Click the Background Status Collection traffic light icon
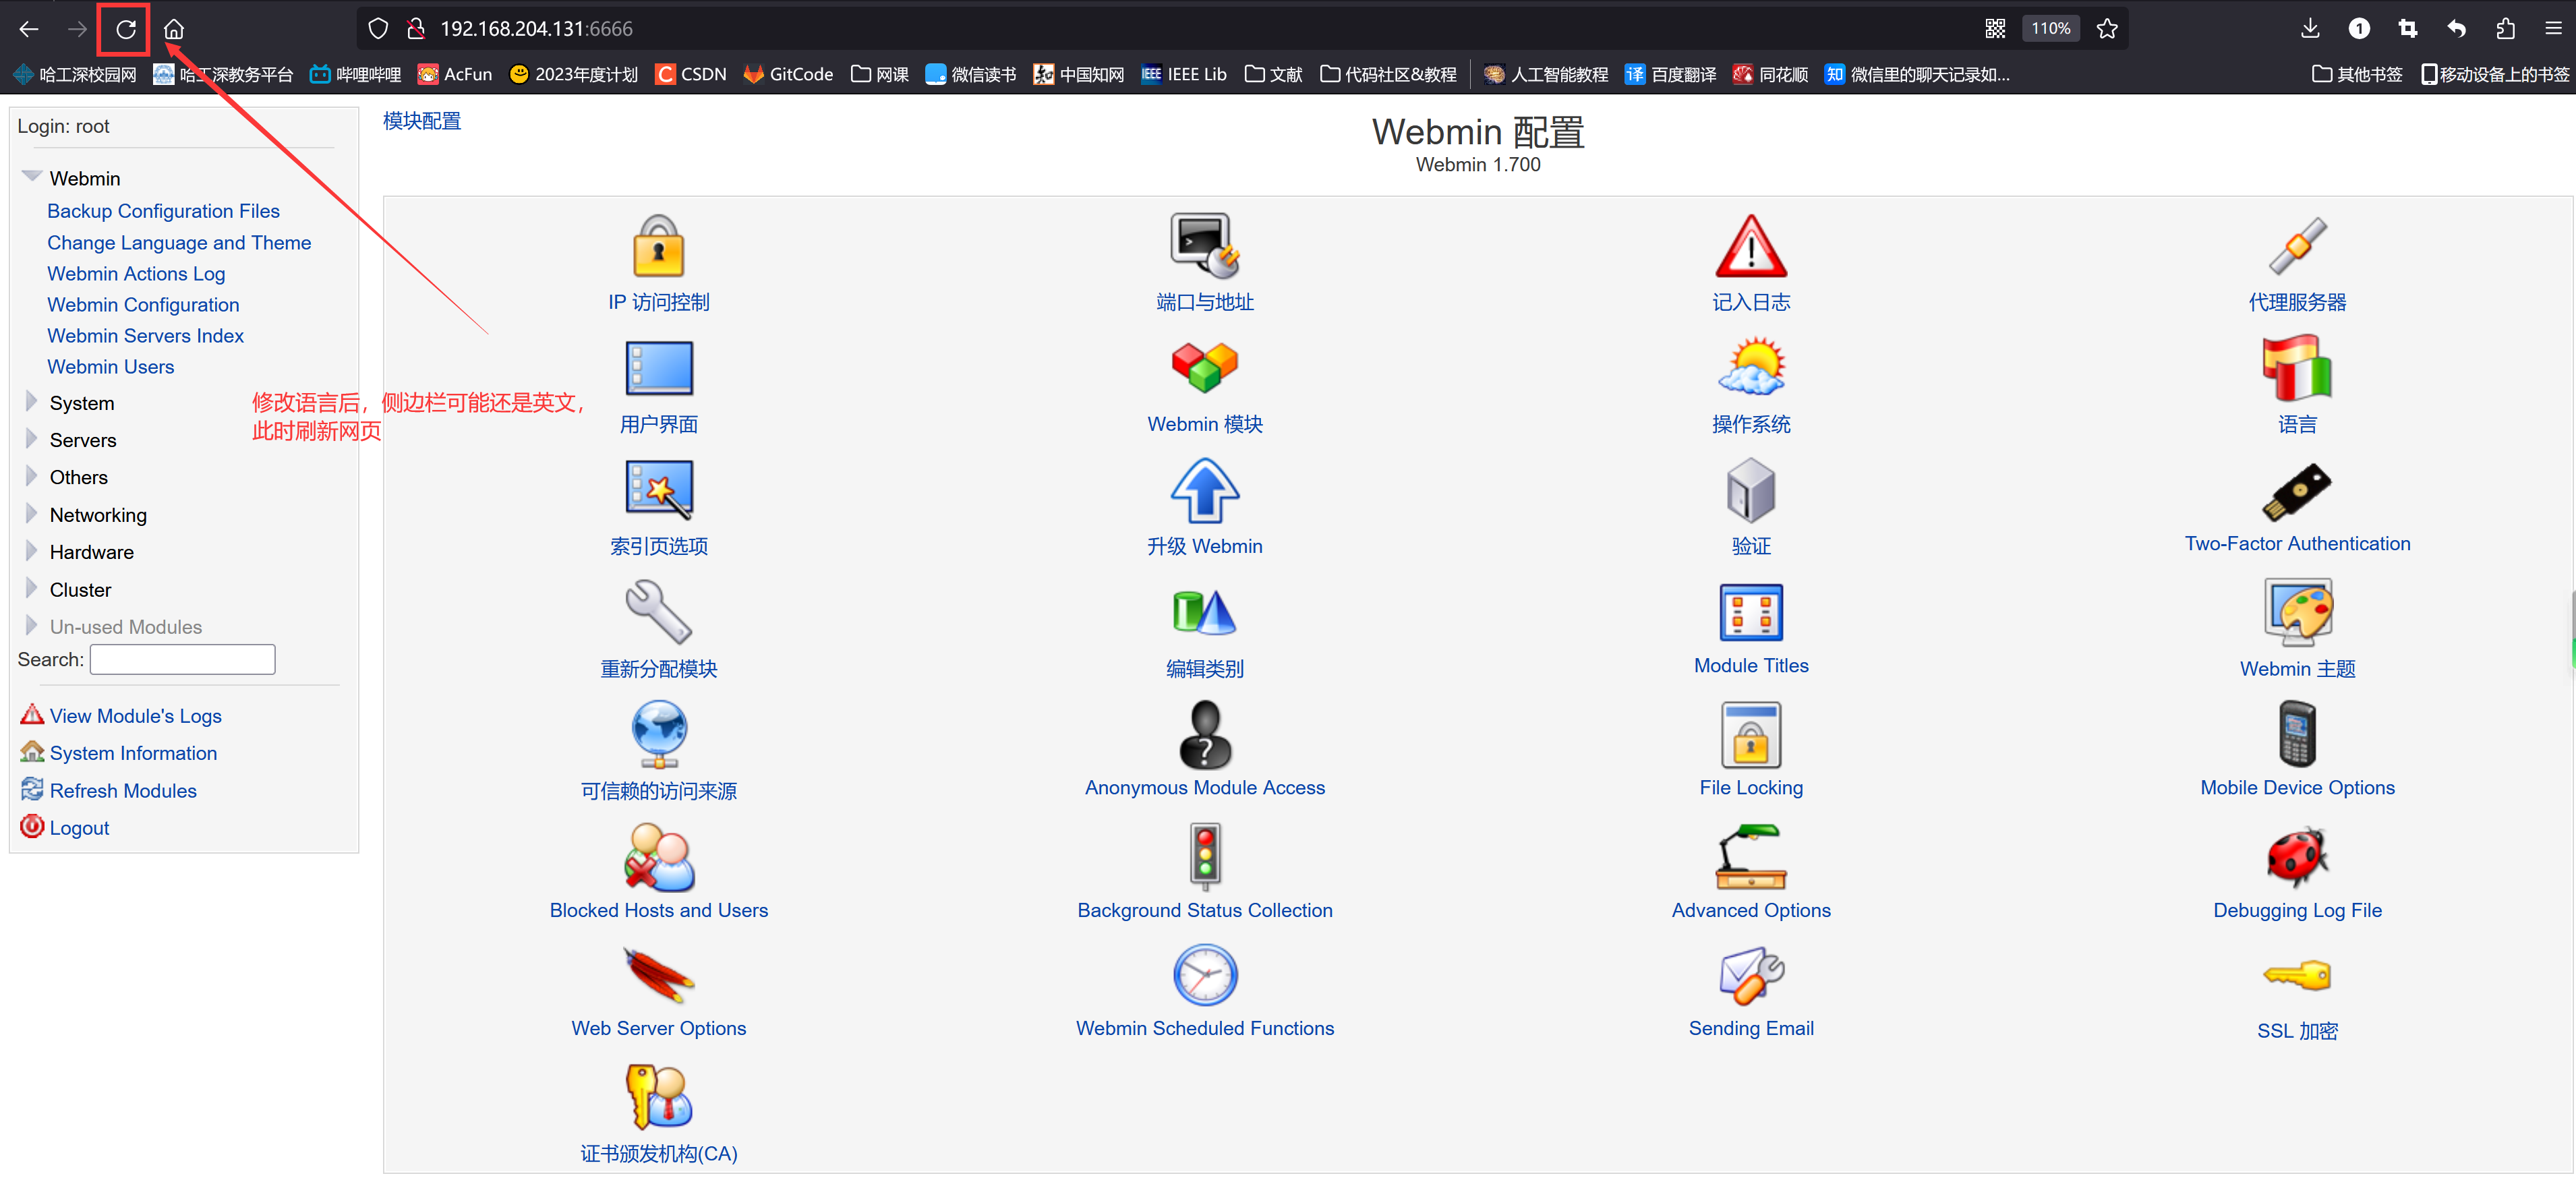 click(1204, 856)
